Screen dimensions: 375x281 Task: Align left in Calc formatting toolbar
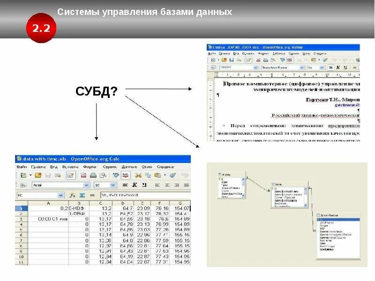[x=157, y=185]
